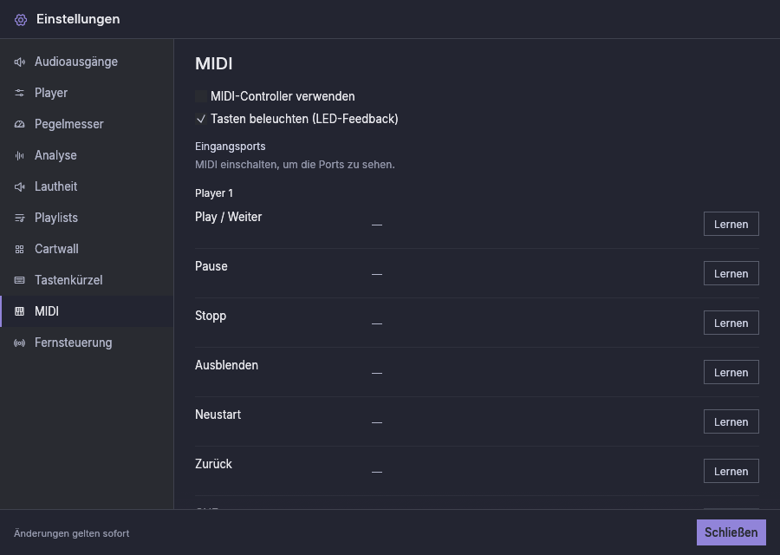Image resolution: width=780 pixels, height=555 pixels.
Task: Click the Fernsteuerung broadcast icon
Action: pyautogui.click(x=19, y=343)
